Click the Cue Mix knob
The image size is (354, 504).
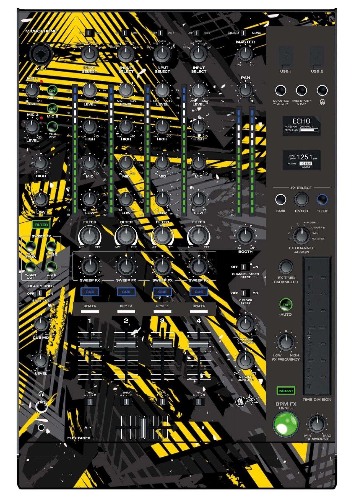[x=41, y=324]
